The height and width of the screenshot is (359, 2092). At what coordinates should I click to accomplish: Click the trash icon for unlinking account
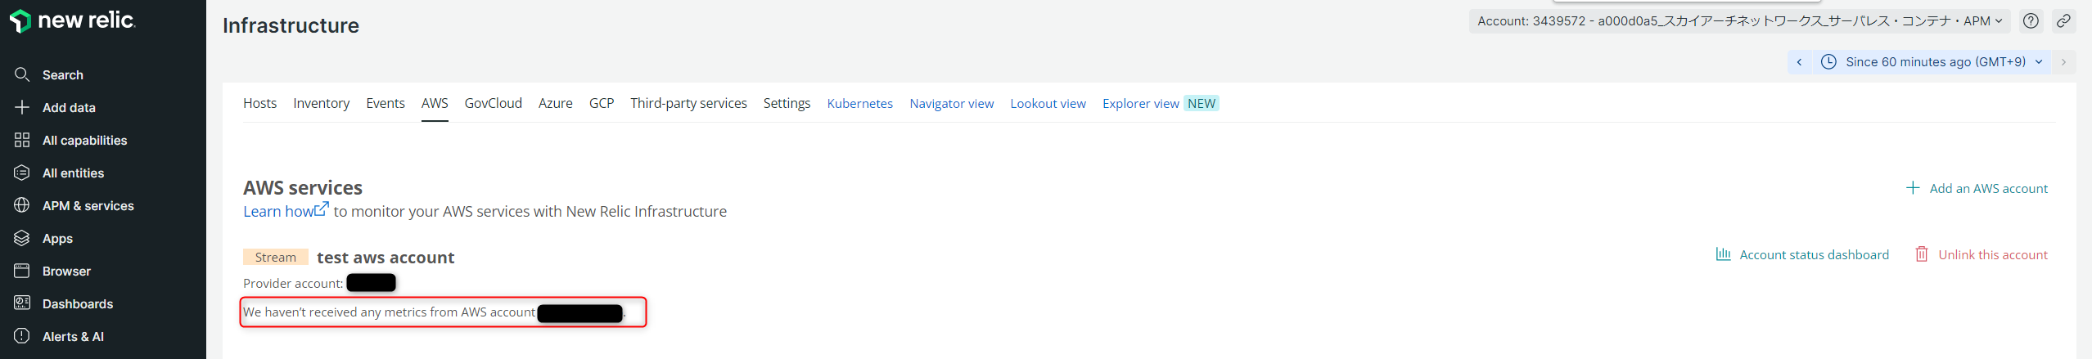tap(1922, 254)
